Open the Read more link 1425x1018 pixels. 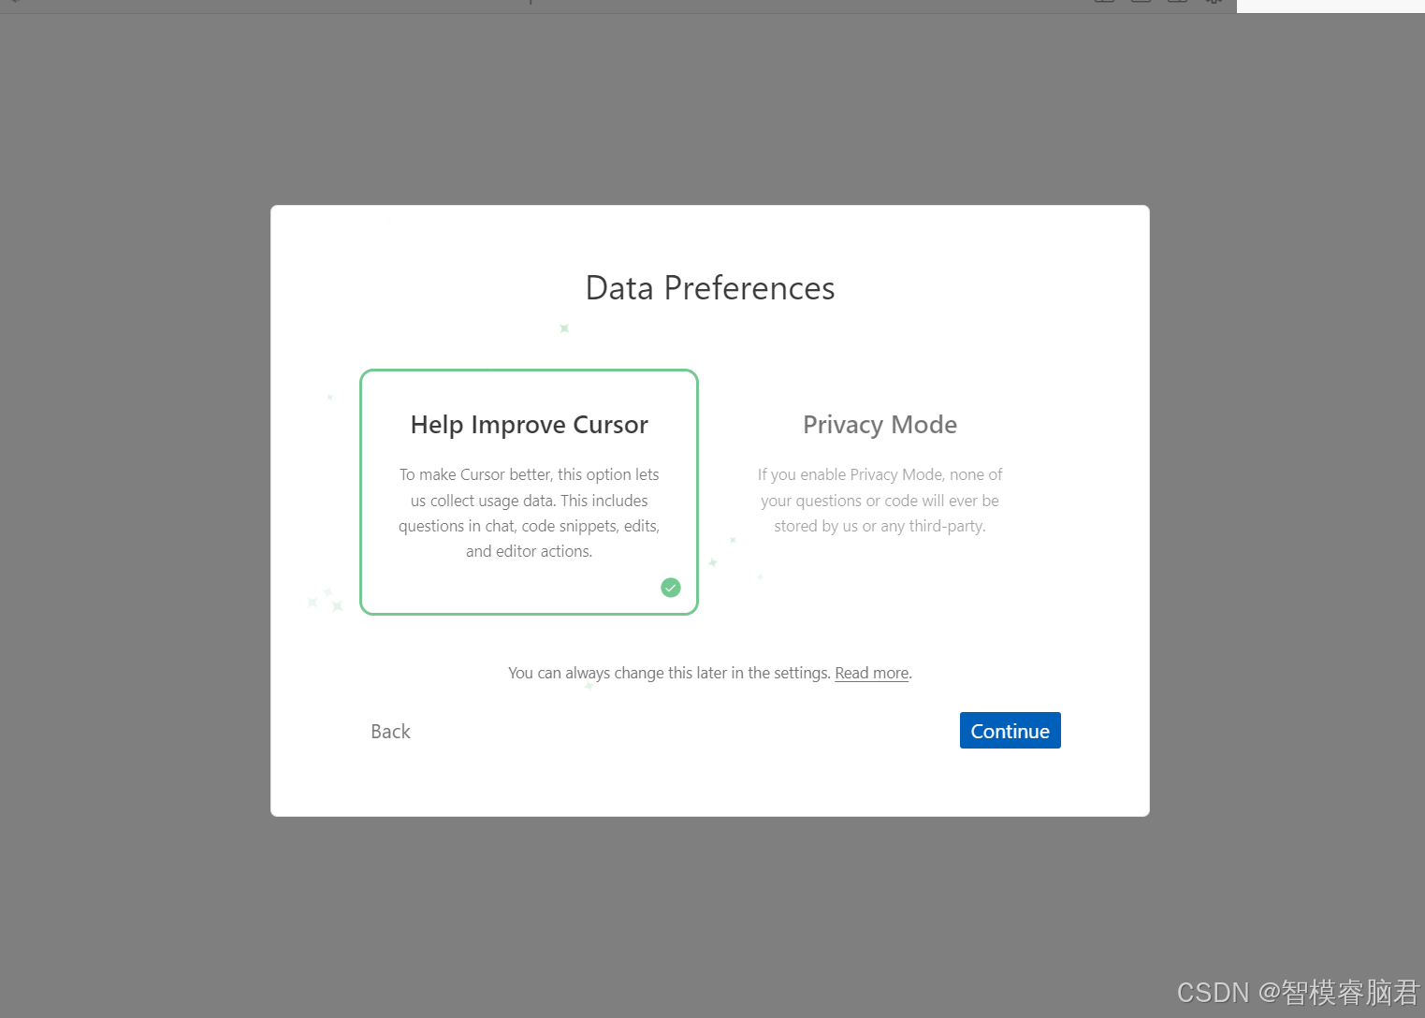pyautogui.click(x=872, y=673)
